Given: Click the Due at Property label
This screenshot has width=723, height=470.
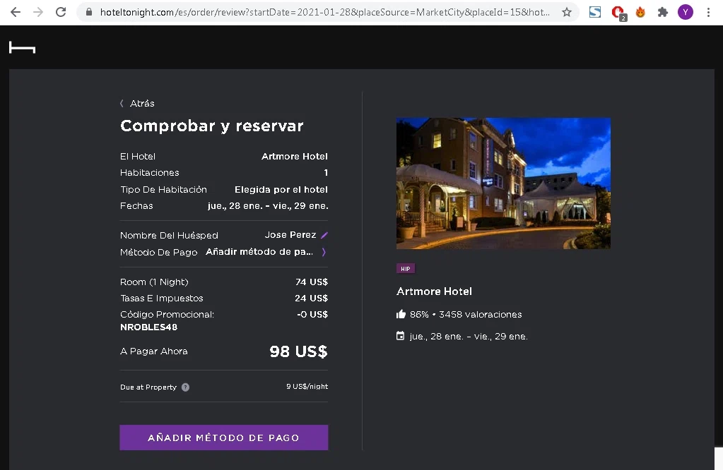Looking at the screenshot, I should [x=148, y=387].
